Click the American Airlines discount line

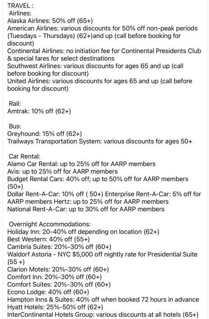(102, 36)
